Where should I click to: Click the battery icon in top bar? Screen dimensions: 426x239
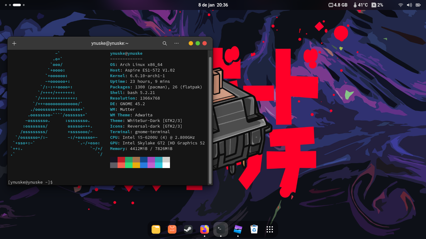(x=418, y=5)
